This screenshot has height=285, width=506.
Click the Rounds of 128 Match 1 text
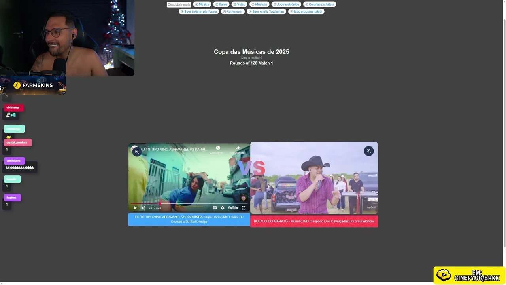[x=251, y=63]
